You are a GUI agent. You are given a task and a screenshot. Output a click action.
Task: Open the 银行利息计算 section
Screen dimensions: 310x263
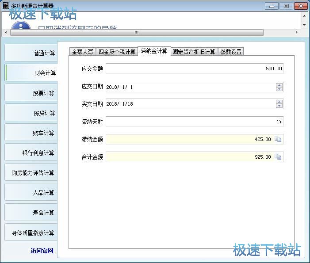tap(32, 153)
